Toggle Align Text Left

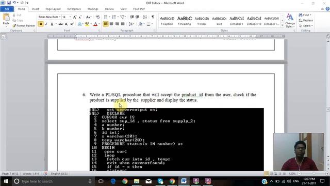(106, 24)
